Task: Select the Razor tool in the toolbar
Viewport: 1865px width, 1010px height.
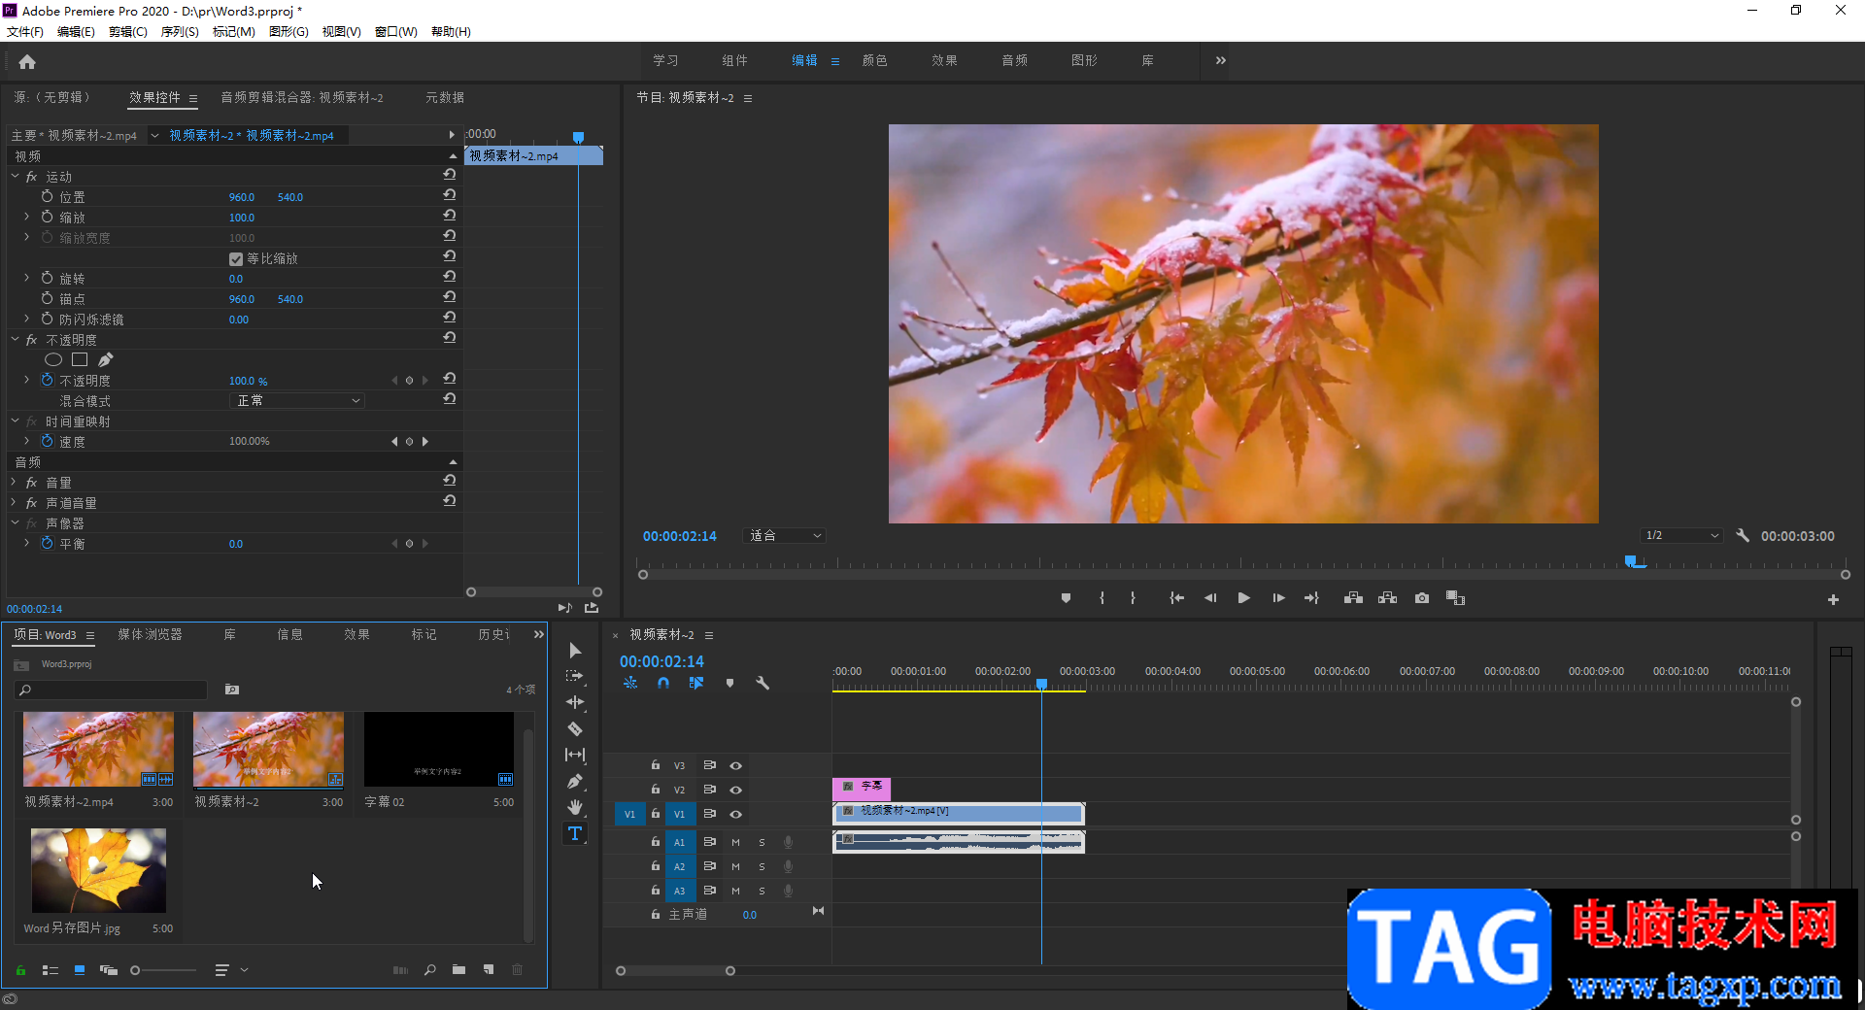Action: click(575, 728)
